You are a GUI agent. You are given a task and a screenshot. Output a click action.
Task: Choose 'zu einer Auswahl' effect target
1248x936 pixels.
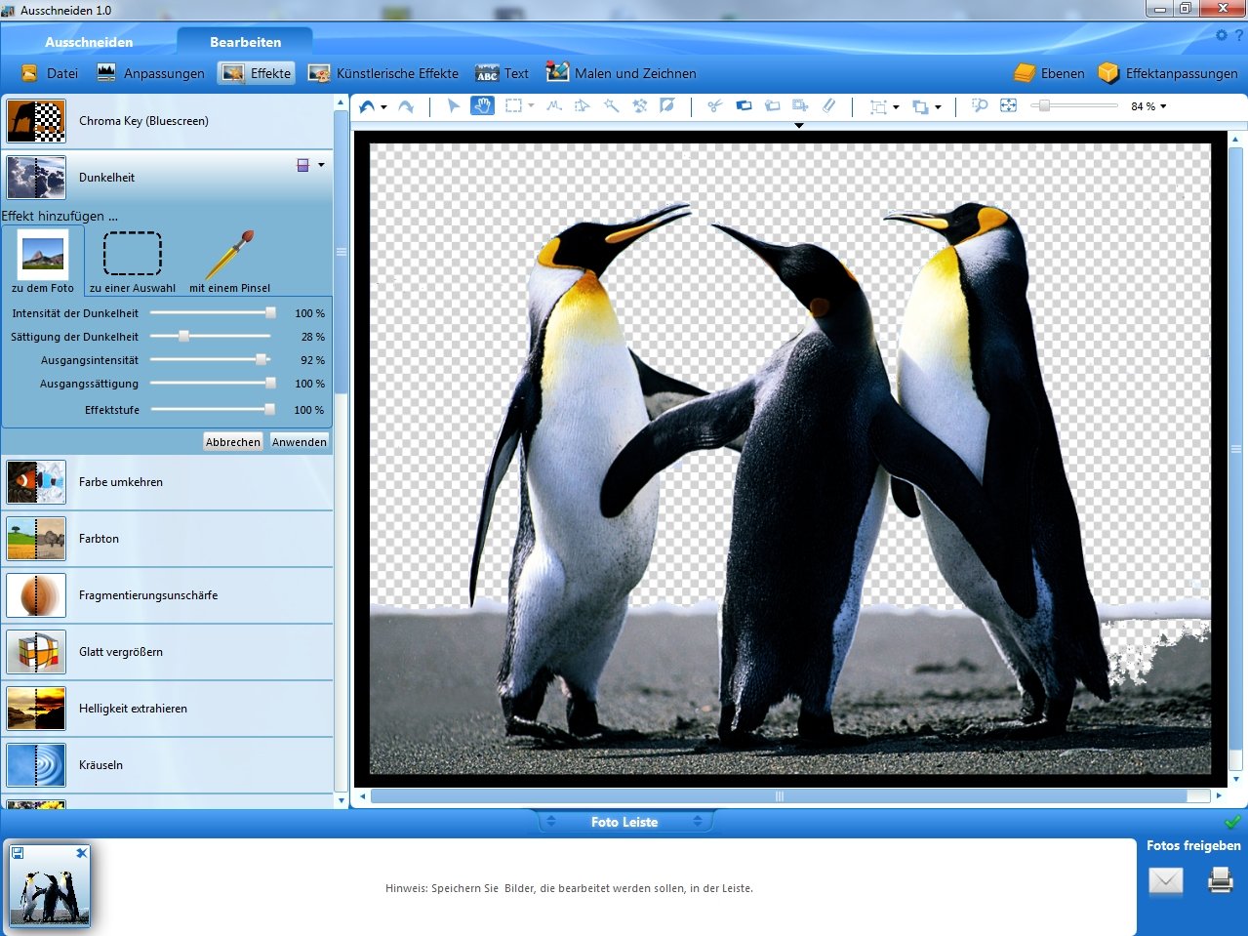click(133, 261)
